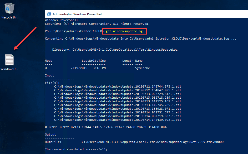This screenshot has width=248, height=154.
Task: Open the Recycle Bin
Action: coord(9,8)
